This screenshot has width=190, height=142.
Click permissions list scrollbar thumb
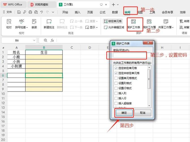(x=149, y=79)
